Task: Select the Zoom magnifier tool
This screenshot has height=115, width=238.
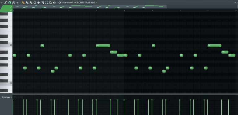Action: point(51,2)
